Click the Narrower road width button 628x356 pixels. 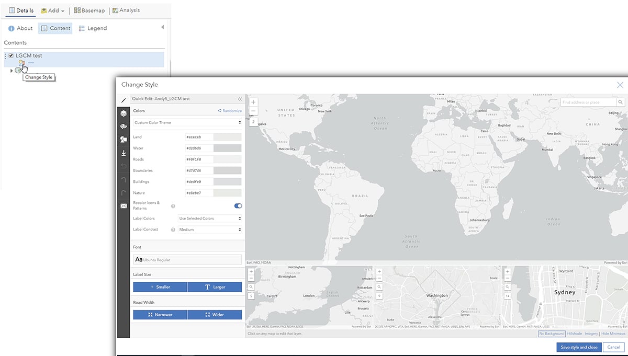(x=160, y=315)
